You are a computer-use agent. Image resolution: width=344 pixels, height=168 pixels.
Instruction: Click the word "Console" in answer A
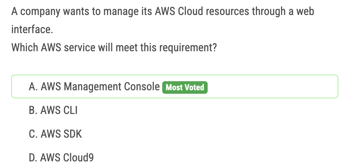142,87
